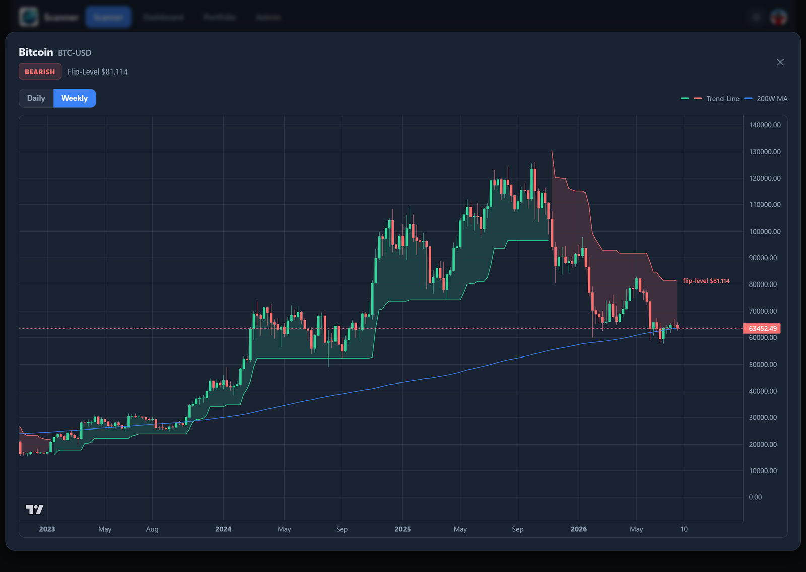
Task: Click the 100000.00 price axis label
Action: click(765, 232)
